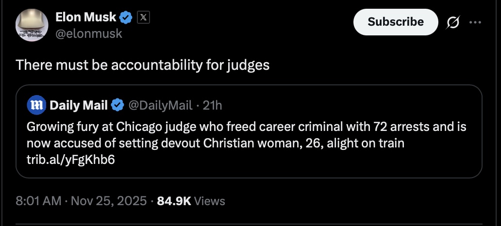Click Elon Musk's blue verified checkmark
Screen dimensions: 501x226
click(x=126, y=18)
